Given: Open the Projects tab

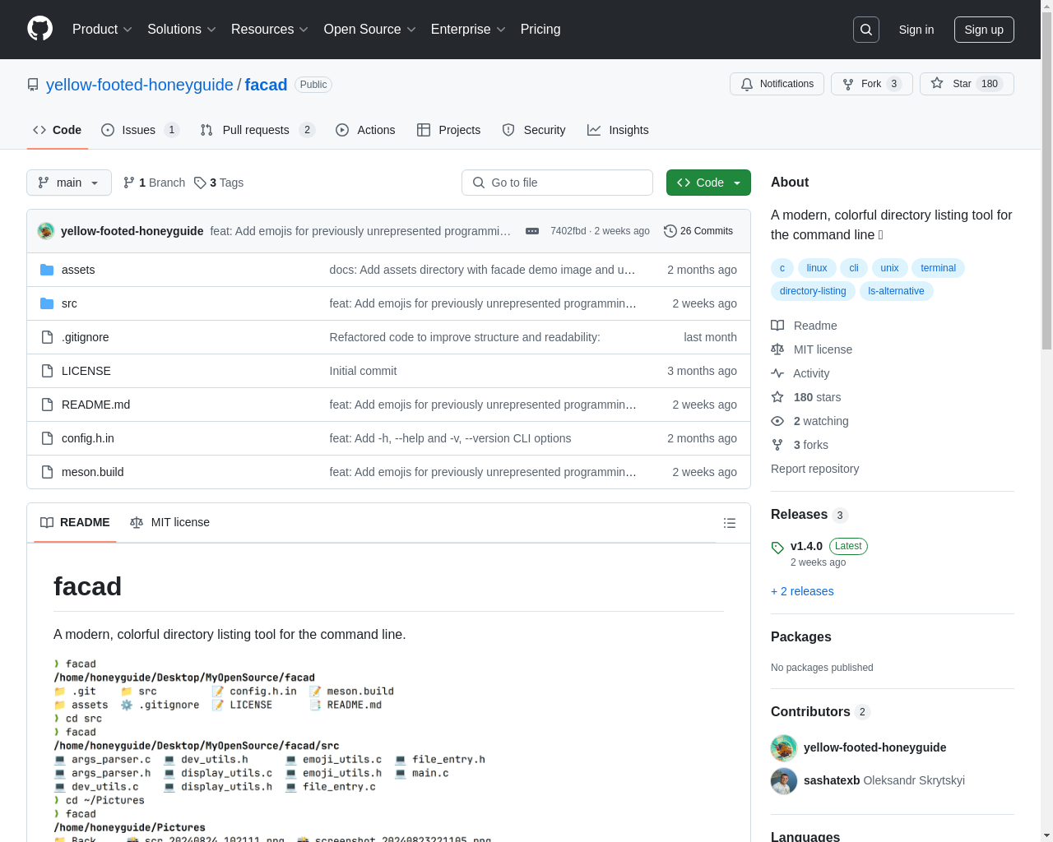Looking at the screenshot, I should (x=449, y=130).
